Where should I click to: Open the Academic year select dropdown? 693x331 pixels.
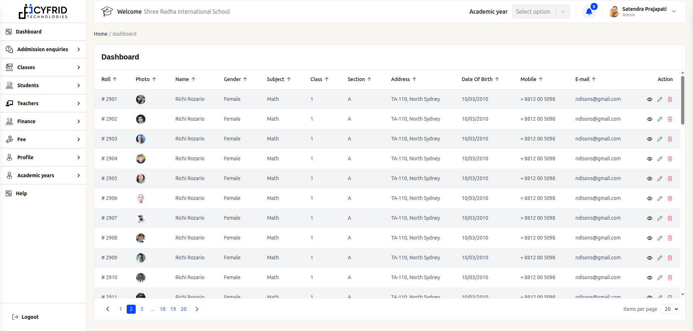pos(540,12)
